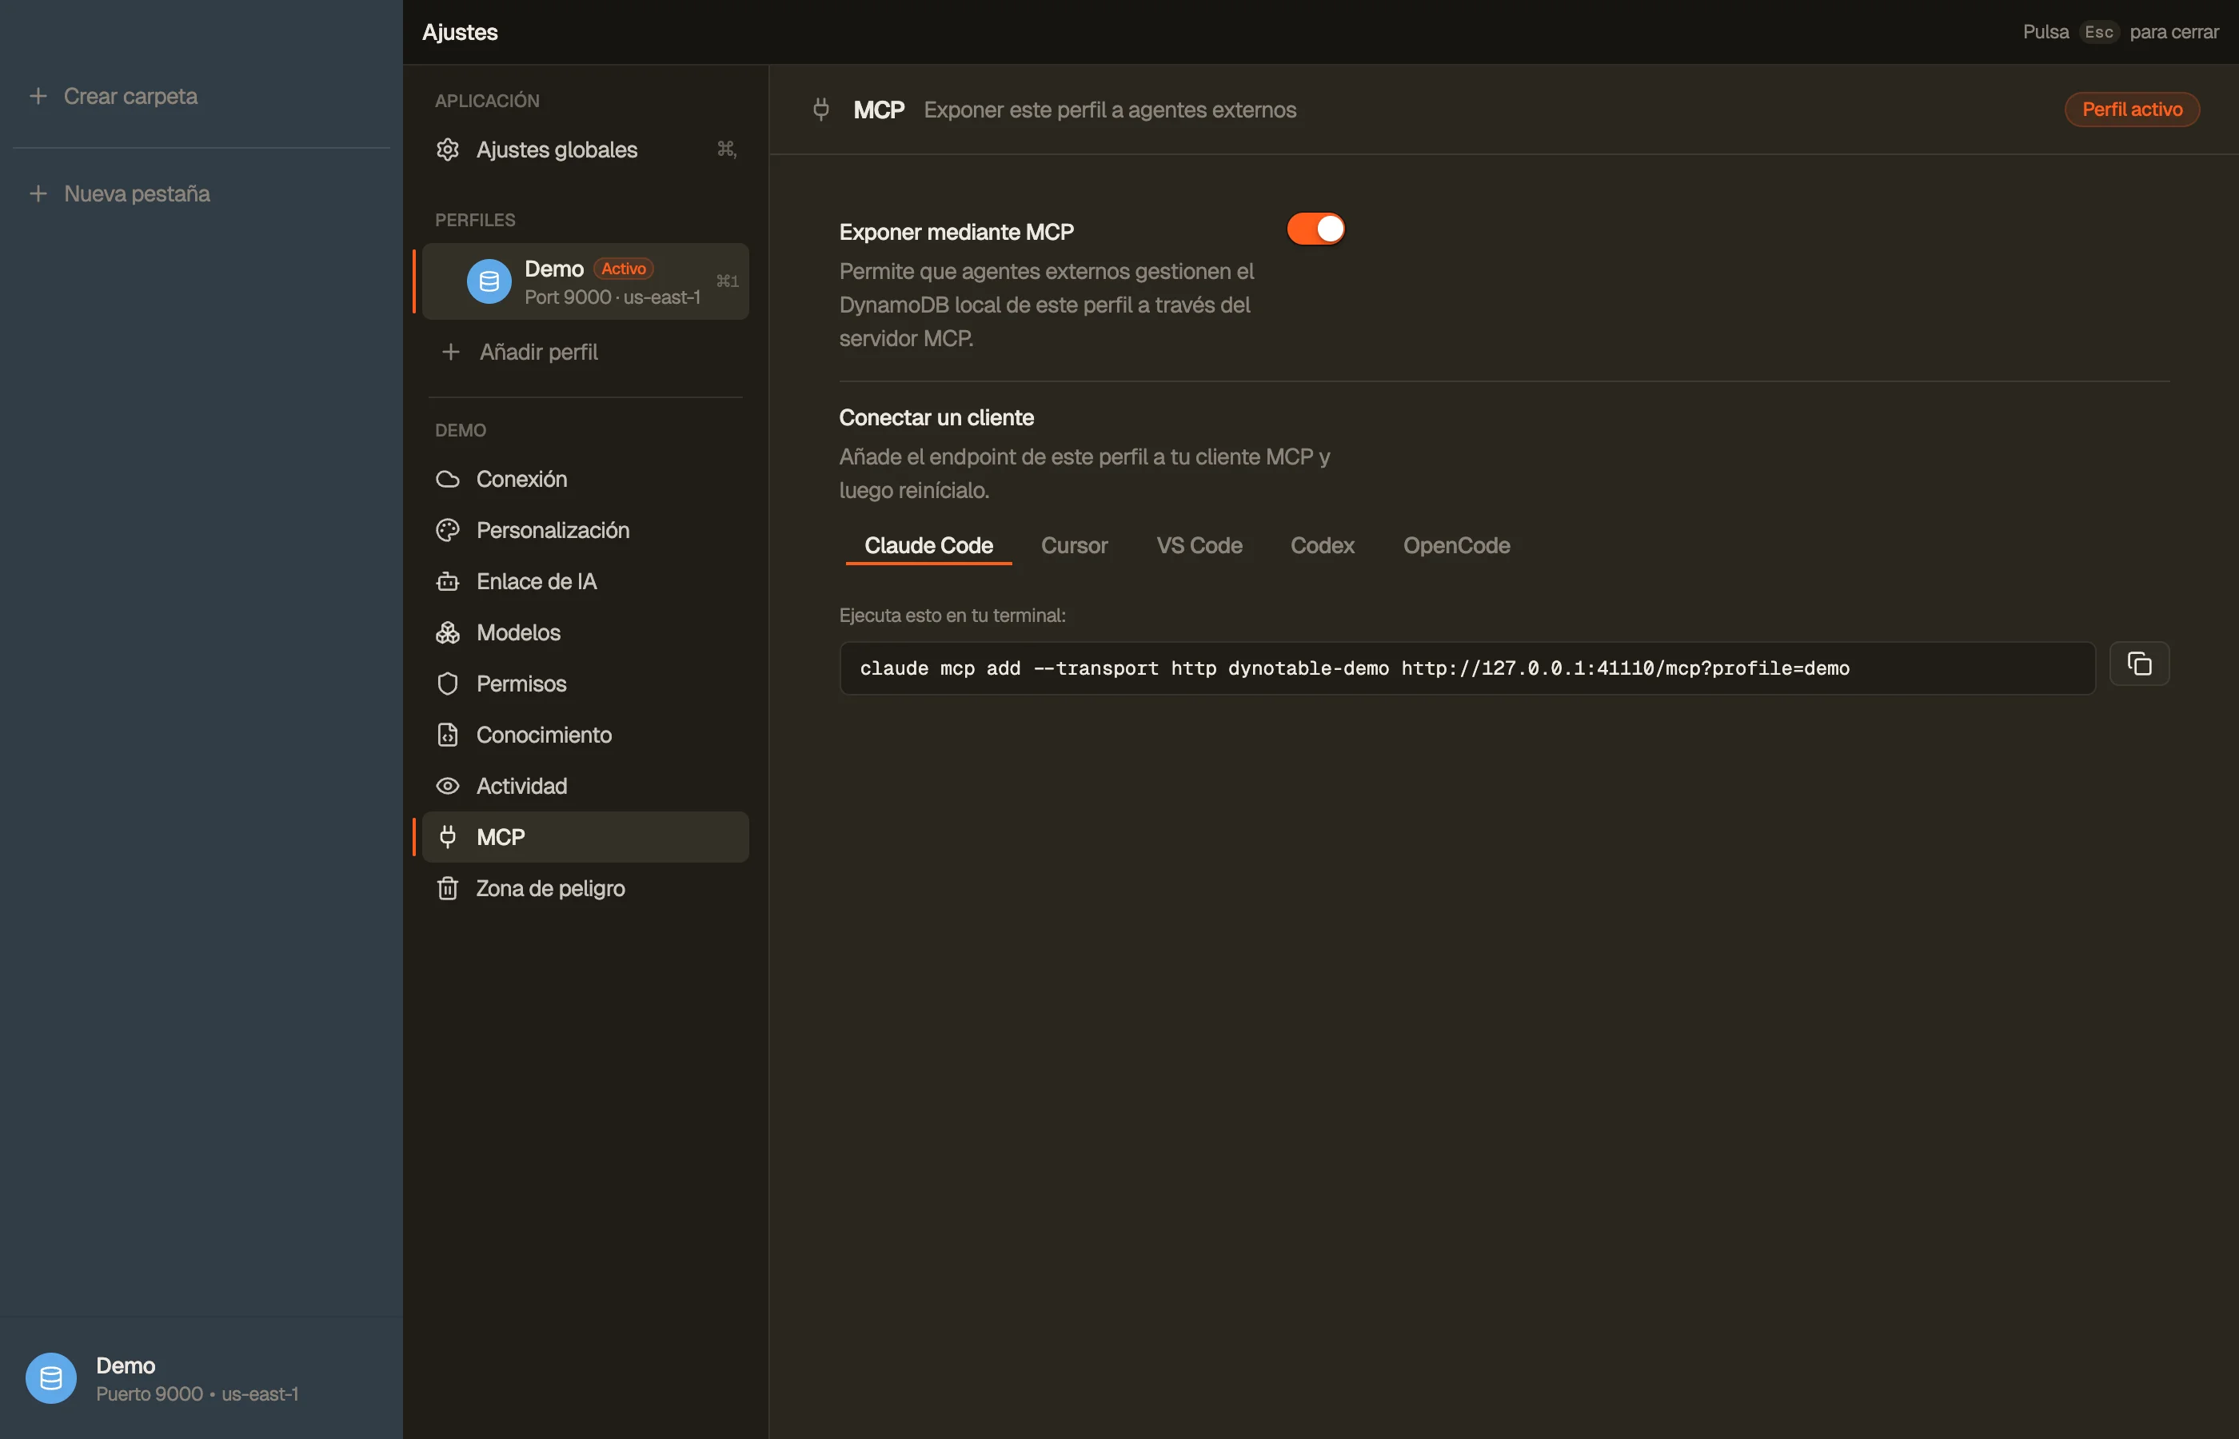Open the Personalización section
Image resolution: width=2239 pixels, height=1439 pixels.
585,531
